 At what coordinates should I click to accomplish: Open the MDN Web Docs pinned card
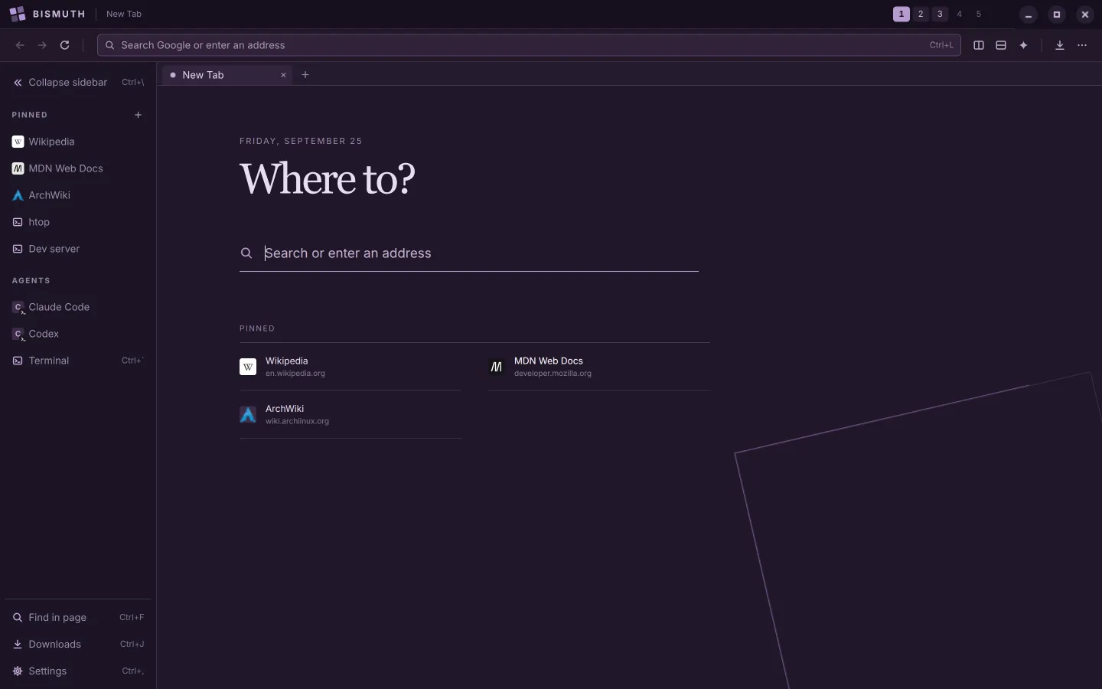click(x=599, y=367)
